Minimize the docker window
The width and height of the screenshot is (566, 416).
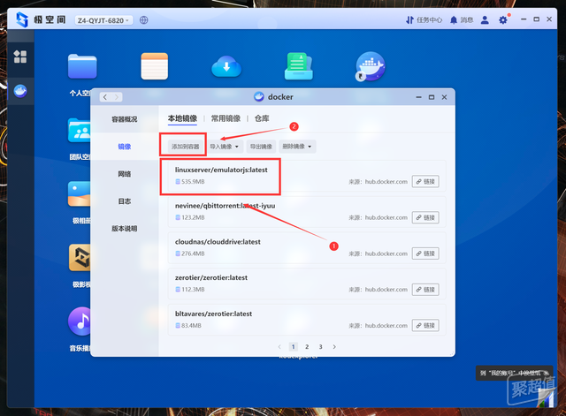point(418,97)
